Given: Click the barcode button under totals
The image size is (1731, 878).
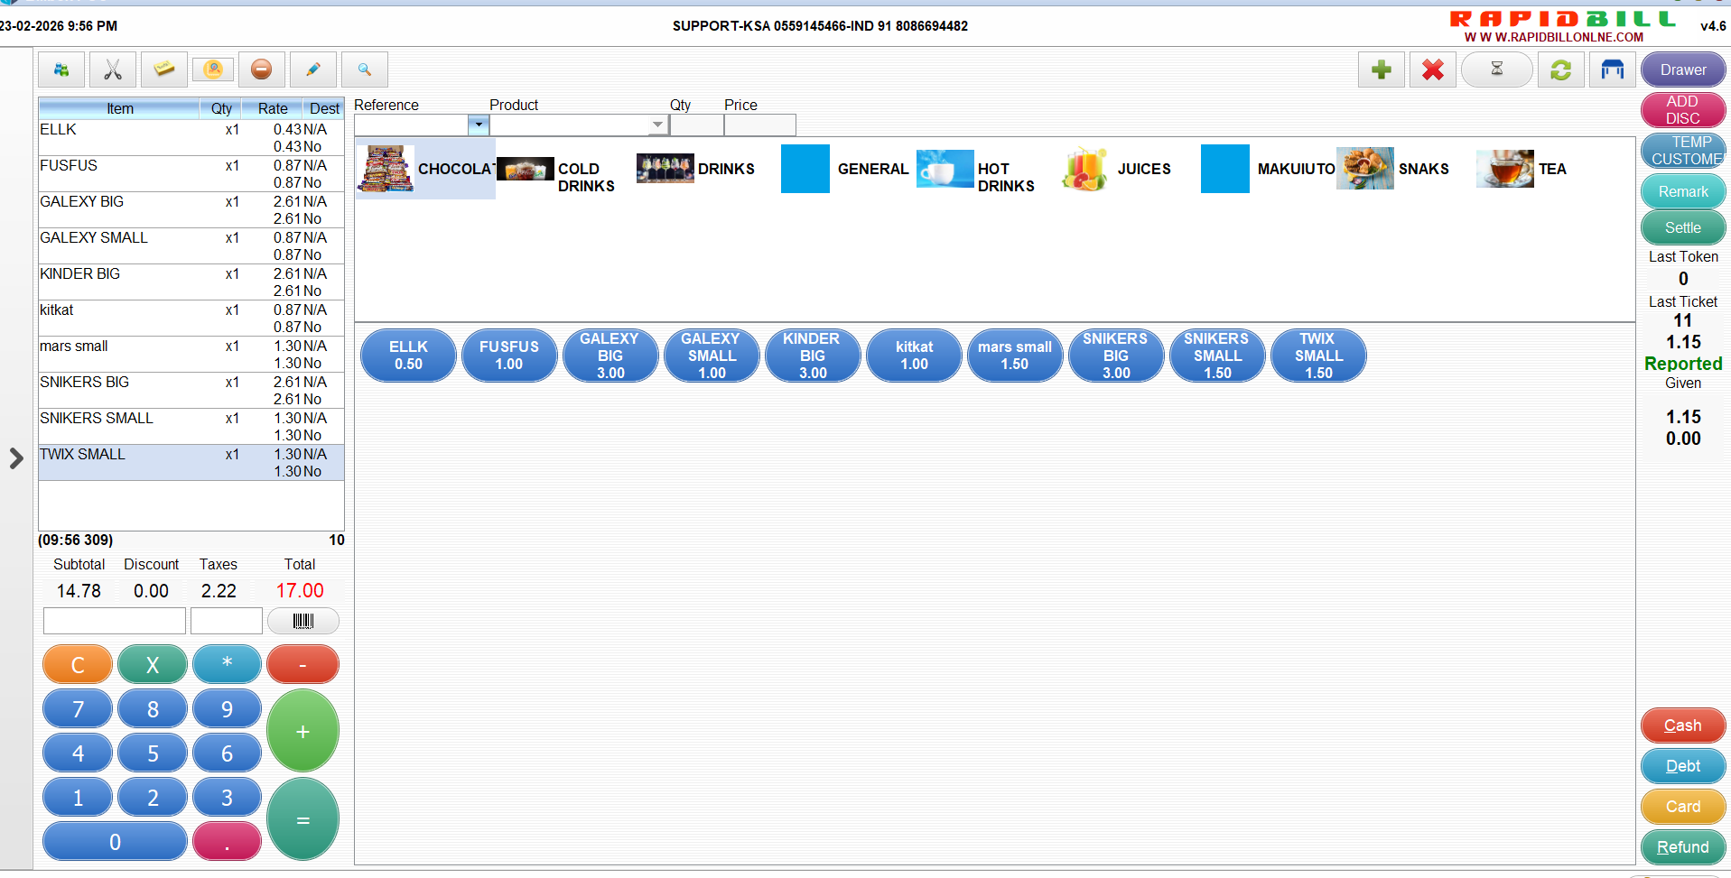Looking at the screenshot, I should point(303,621).
